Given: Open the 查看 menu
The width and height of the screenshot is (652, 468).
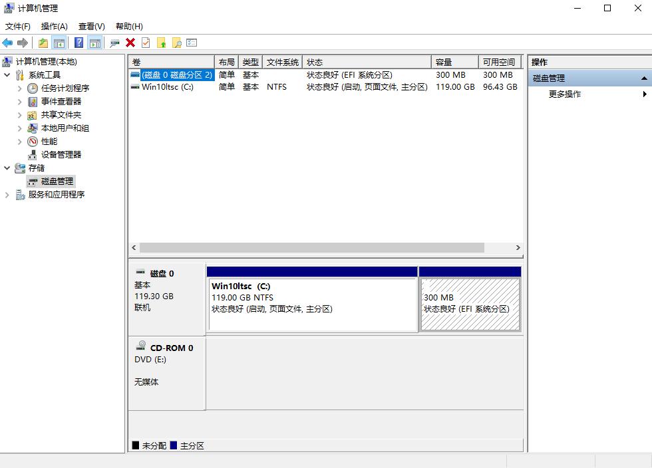Looking at the screenshot, I should click(x=90, y=26).
